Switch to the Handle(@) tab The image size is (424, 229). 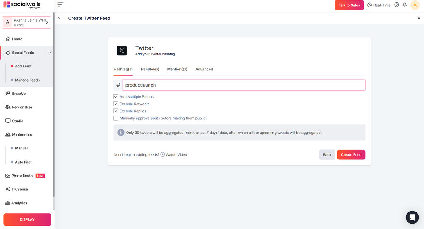point(150,69)
